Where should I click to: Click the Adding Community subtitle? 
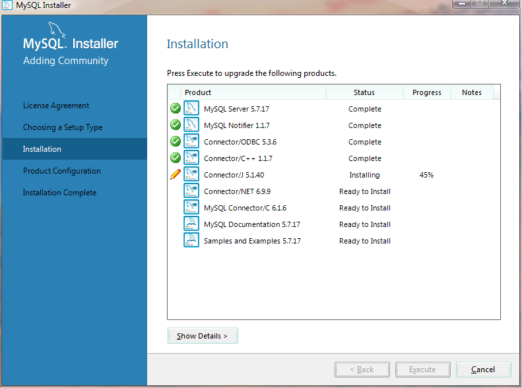pyautogui.click(x=65, y=61)
